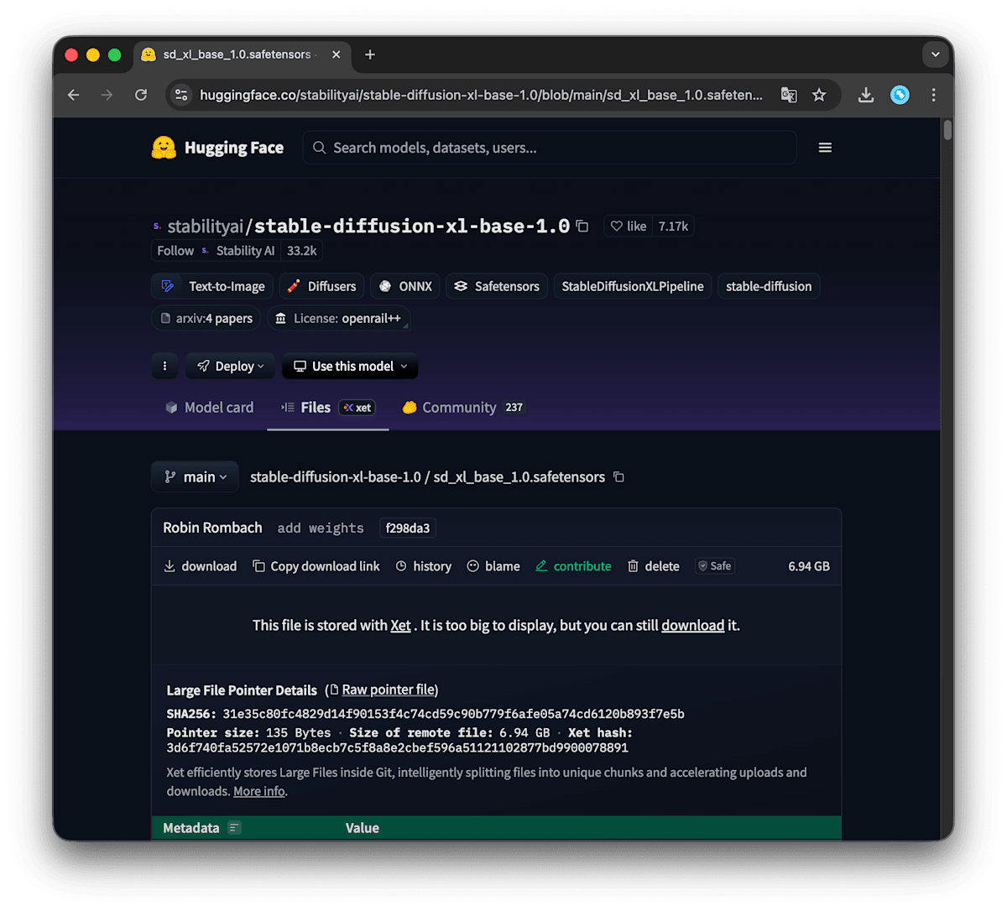
Task: Open the browser profile avatar
Action: [x=900, y=95]
